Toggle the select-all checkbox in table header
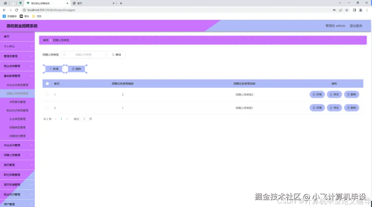This screenshot has height=207, width=372. [x=47, y=84]
